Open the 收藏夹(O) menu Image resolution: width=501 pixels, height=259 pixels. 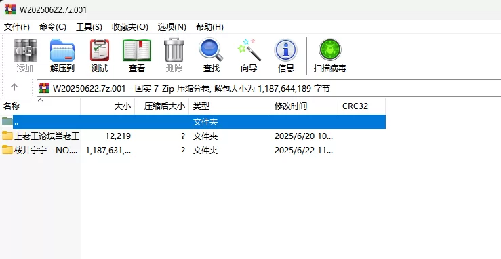point(130,27)
